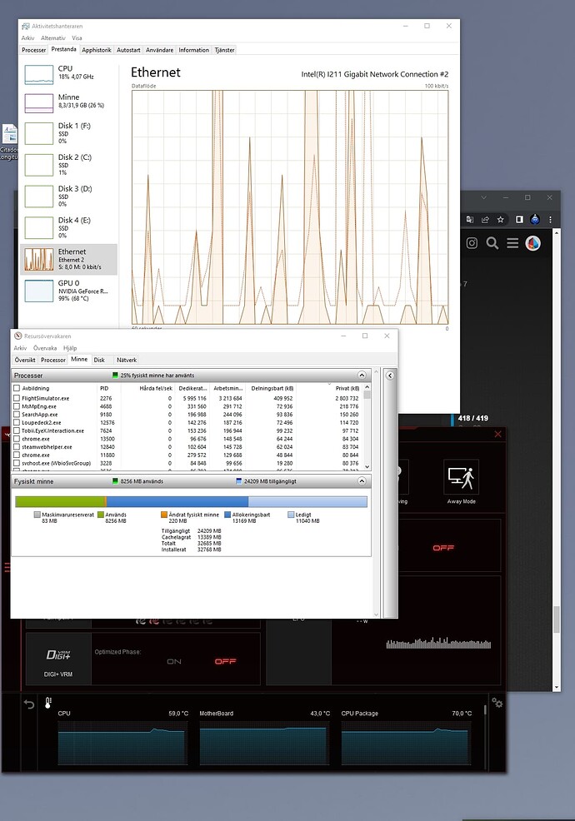The image size is (575, 821).
Task: Switch to the Nätverk tab in Resource Monitor
Action: tap(127, 361)
